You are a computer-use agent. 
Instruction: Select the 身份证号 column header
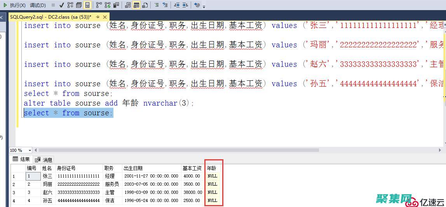(66, 168)
